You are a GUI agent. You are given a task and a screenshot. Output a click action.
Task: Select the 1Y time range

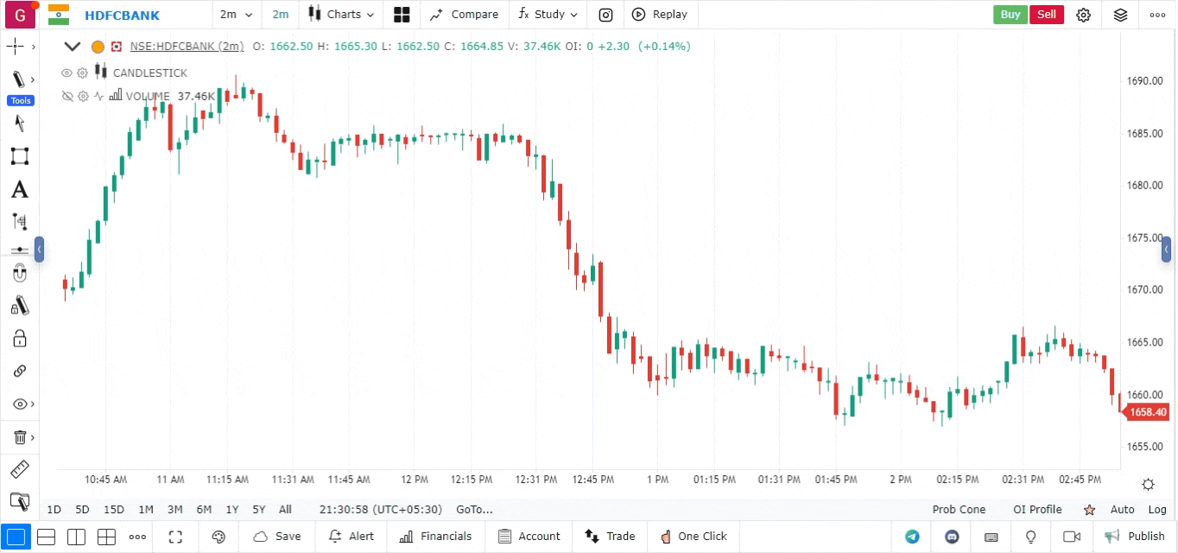tap(232, 510)
